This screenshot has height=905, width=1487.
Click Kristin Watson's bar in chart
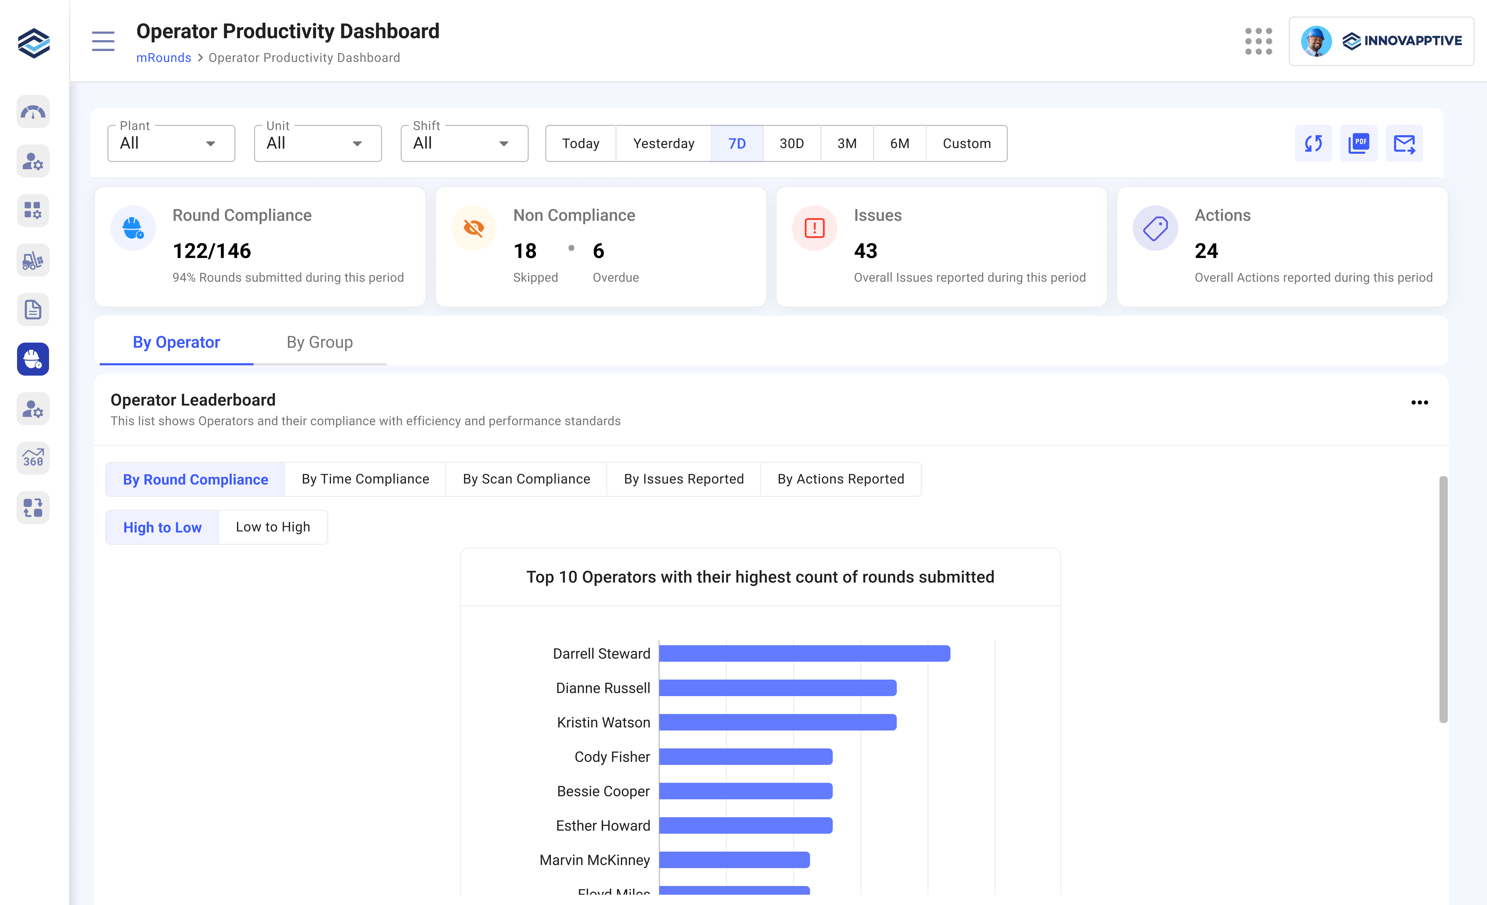pyautogui.click(x=778, y=722)
